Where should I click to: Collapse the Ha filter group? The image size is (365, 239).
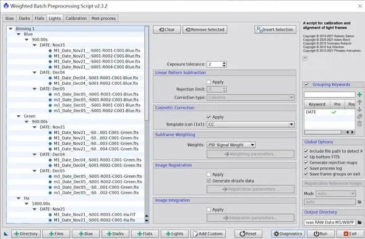[x=19, y=198]
